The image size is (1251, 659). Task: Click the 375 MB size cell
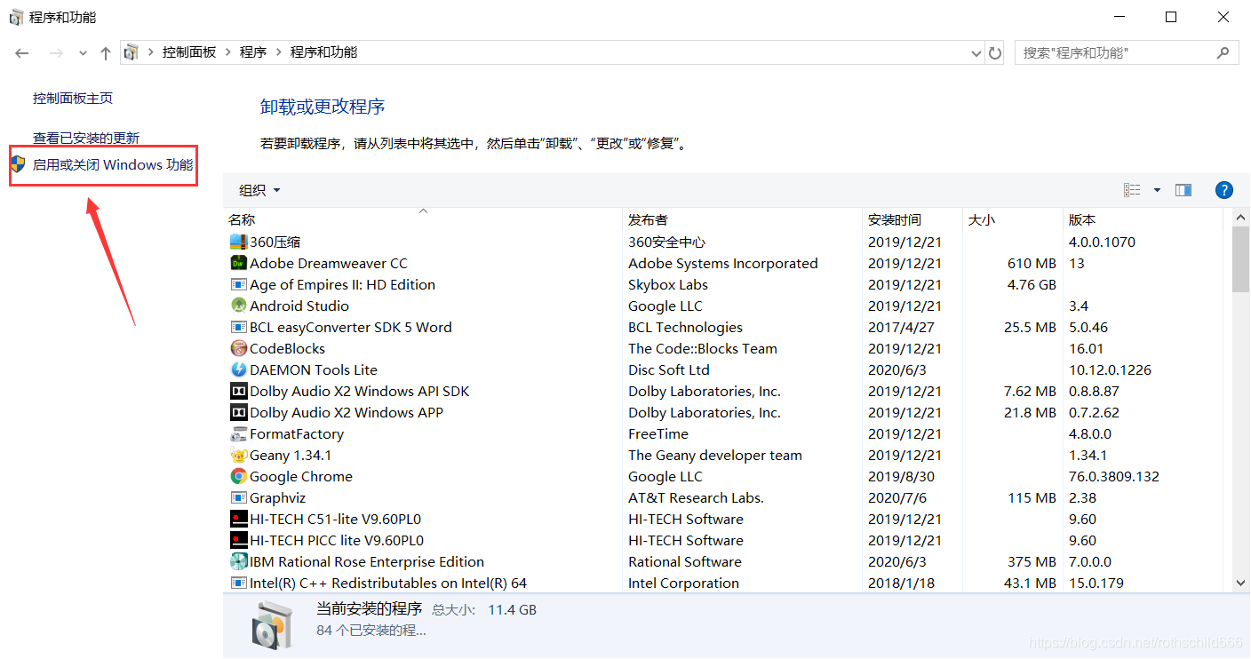1032,561
